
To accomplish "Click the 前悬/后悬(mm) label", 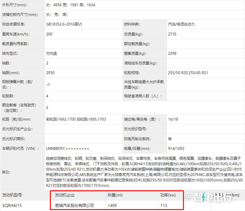I will [x=137, y=149].
